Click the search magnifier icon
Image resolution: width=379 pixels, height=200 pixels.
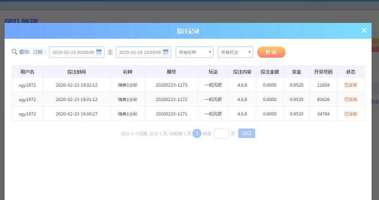click(x=14, y=52)
